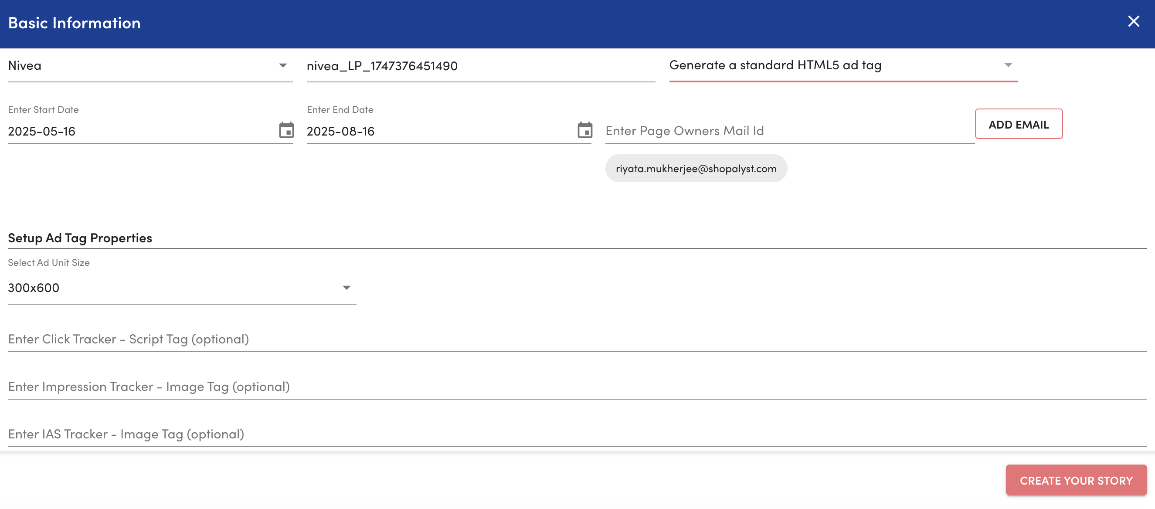Click the Enter End Date label

click(x=340, y=110)
